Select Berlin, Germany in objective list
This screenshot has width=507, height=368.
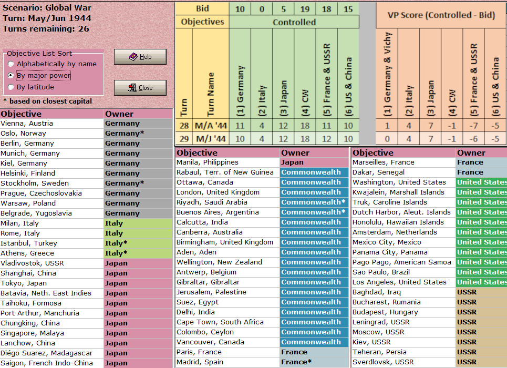[x=51, y=144]
